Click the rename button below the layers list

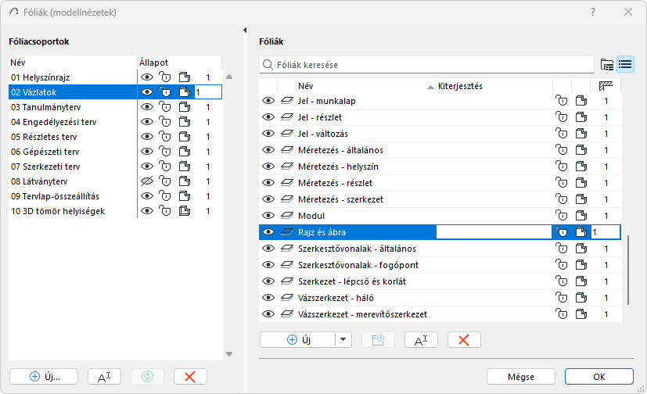point(420,339)
